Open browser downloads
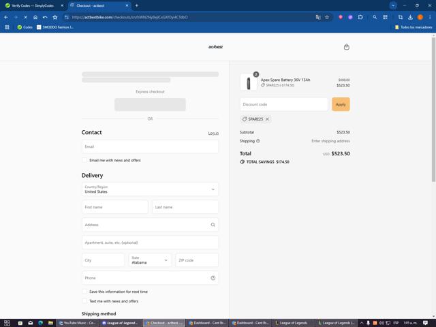Viewport: 436px width, 327px height. (x=410, y=17)
